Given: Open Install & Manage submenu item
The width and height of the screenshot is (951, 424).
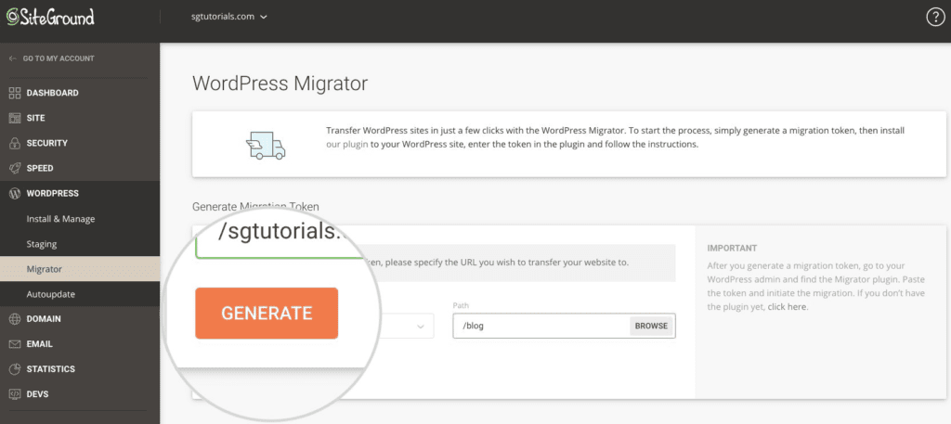Looking at the screenshot, I should click(60, 219).
